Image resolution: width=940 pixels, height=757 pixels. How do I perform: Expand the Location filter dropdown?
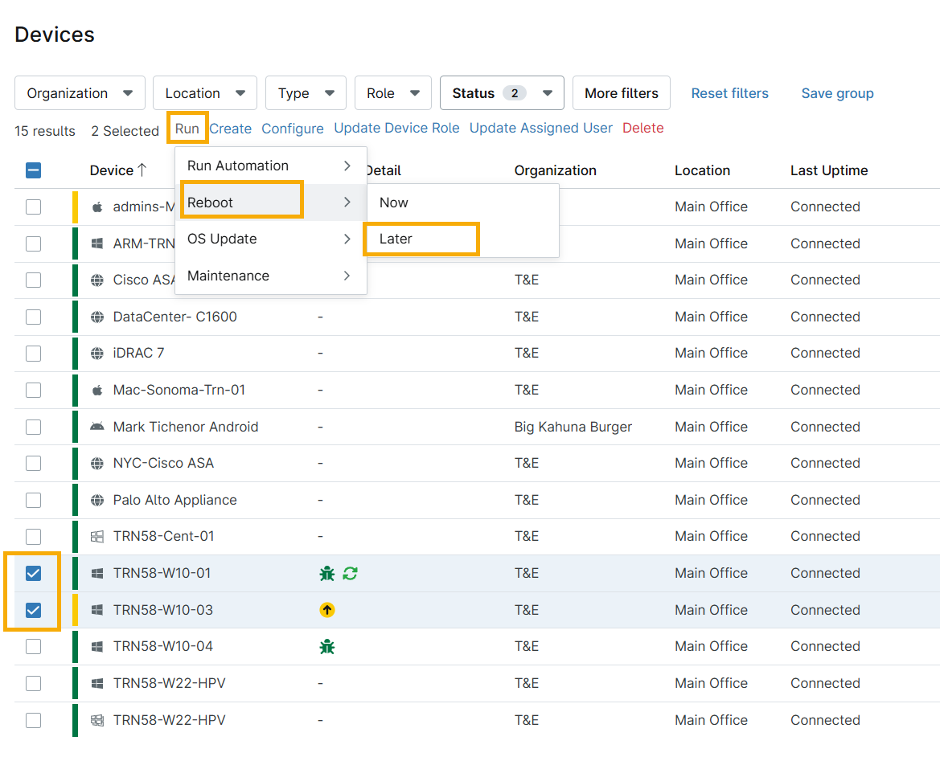[x=204, y=93]
